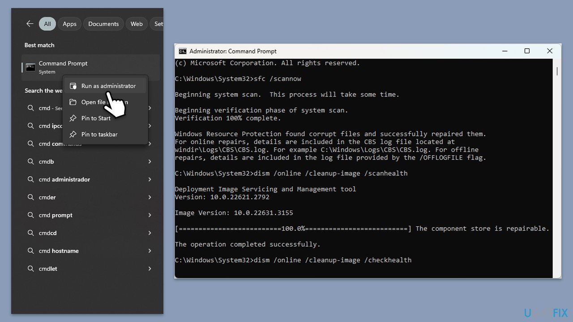Expand the cmdb suggestion chevron

pyautogui.click(x=150, y=161)
